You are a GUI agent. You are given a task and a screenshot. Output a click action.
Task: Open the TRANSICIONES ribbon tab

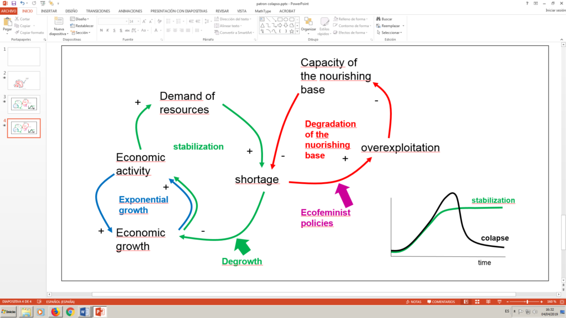tap(98, 10)
